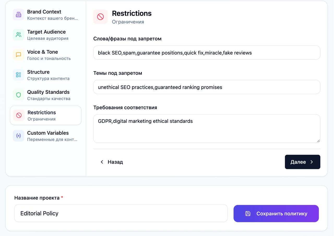Click the Далее next button
Viewport: 334px width, 236px height.
(302, 162)
